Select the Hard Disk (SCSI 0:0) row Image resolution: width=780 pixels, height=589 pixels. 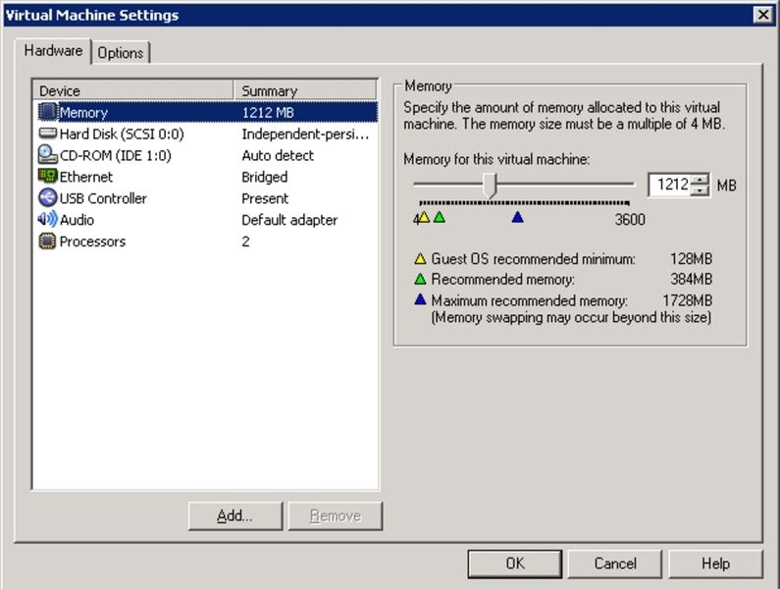207,134
